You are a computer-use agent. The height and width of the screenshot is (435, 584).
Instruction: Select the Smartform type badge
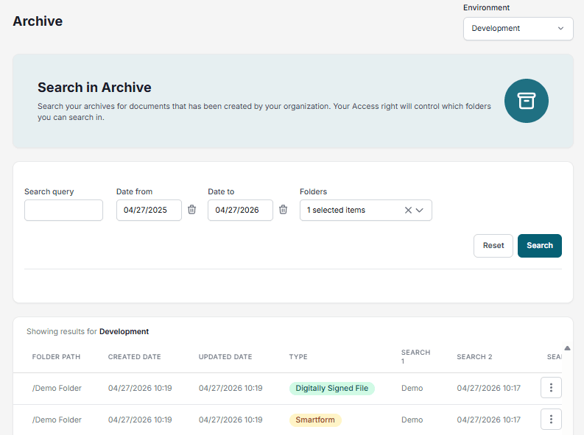click(315, 420)
